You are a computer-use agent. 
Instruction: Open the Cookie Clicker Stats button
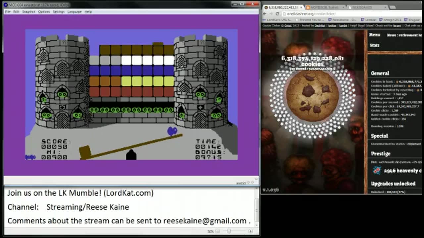[374, 45]
